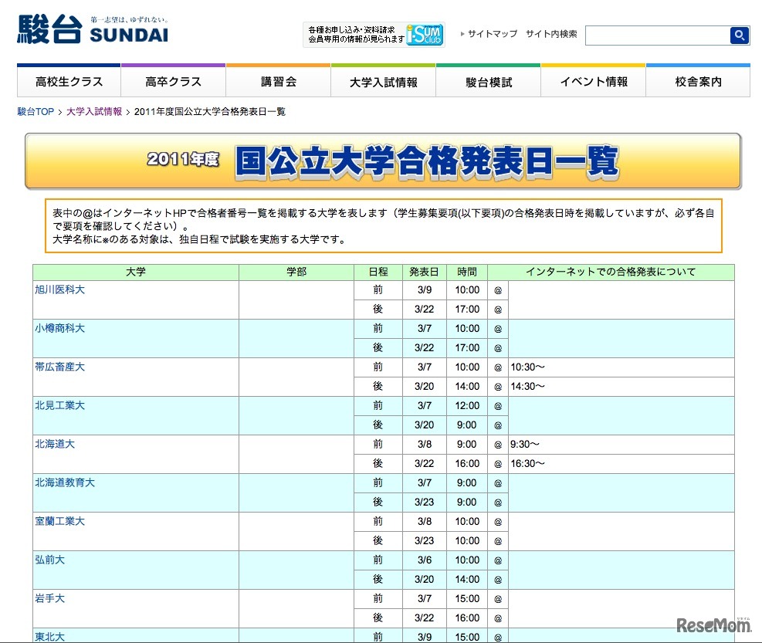The width and height of the screenshot is (762, 643).
Task: Click the search magnifier icon
Action: coord(740,35)
